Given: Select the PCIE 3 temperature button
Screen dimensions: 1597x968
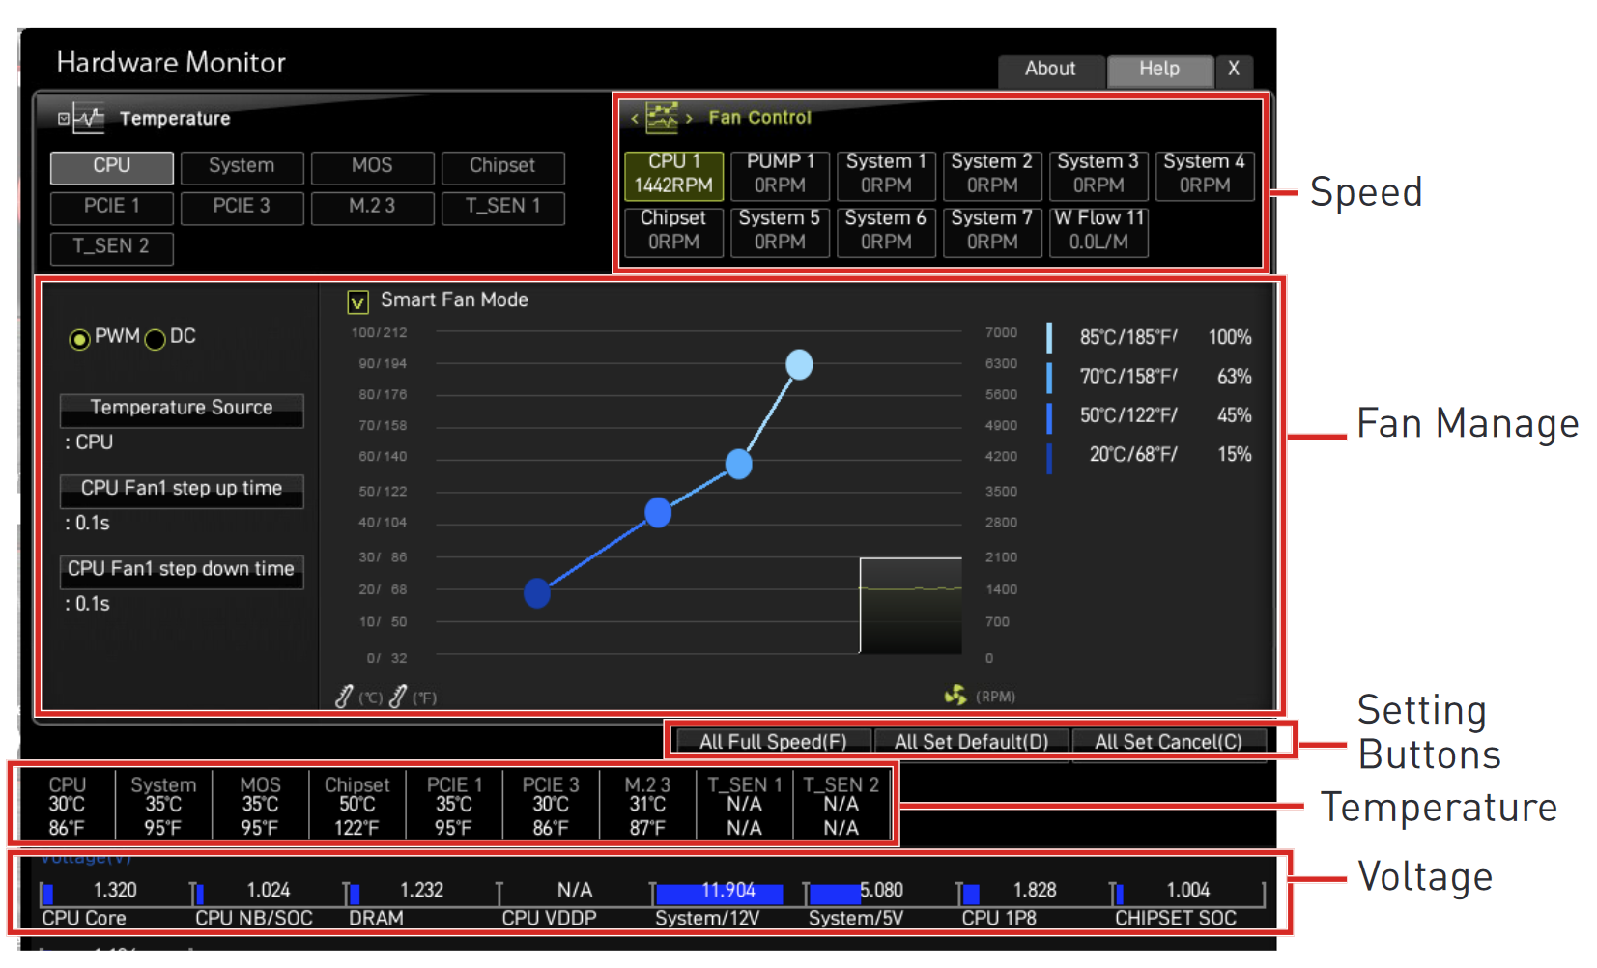Looking at the screenshot, I should coord(242,208).
